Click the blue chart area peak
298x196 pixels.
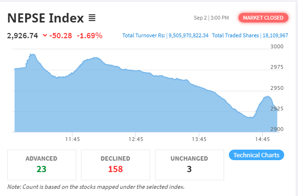click(32, 55)
